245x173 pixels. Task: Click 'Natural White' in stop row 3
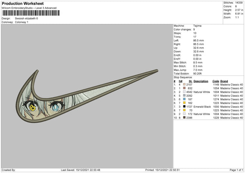[x=202, y=92]
